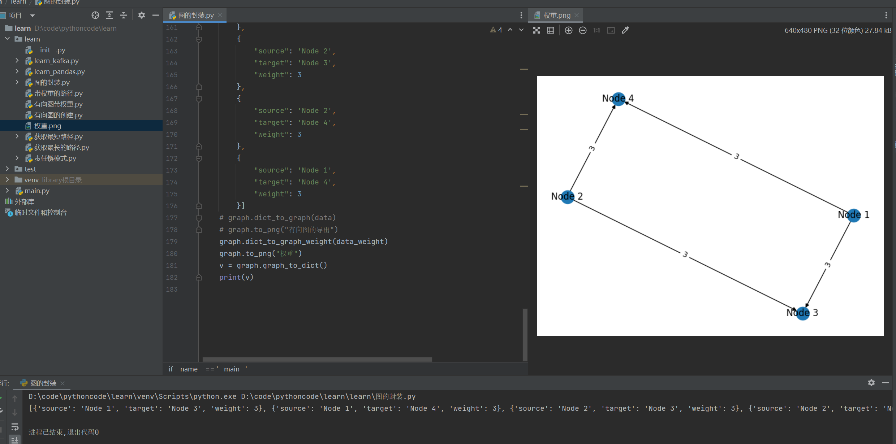Viewport: 896px width, 444px height.
Task: Toggle grid display in image viewer
Action: pyautogui.click(x=551, y=30)
